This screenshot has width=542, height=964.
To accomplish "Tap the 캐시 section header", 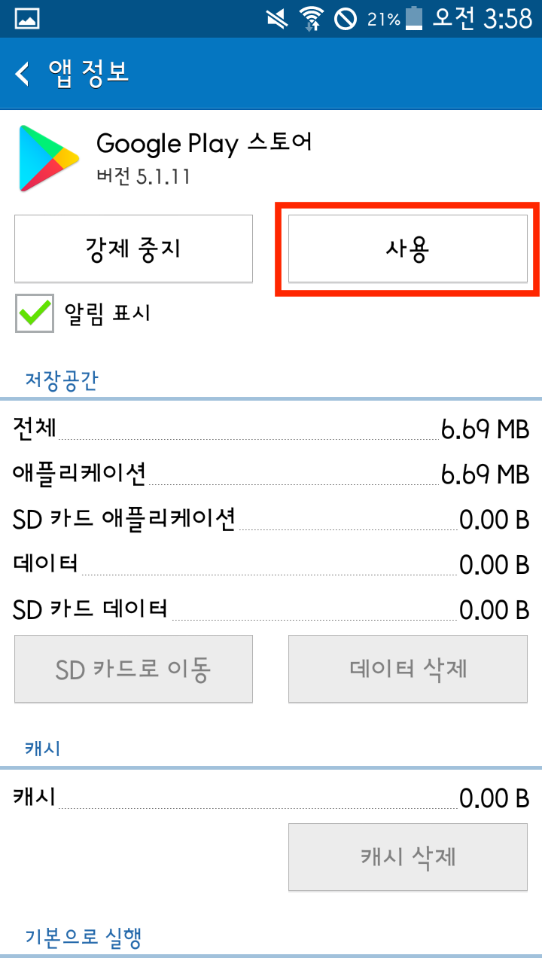I will click(43, 749).
